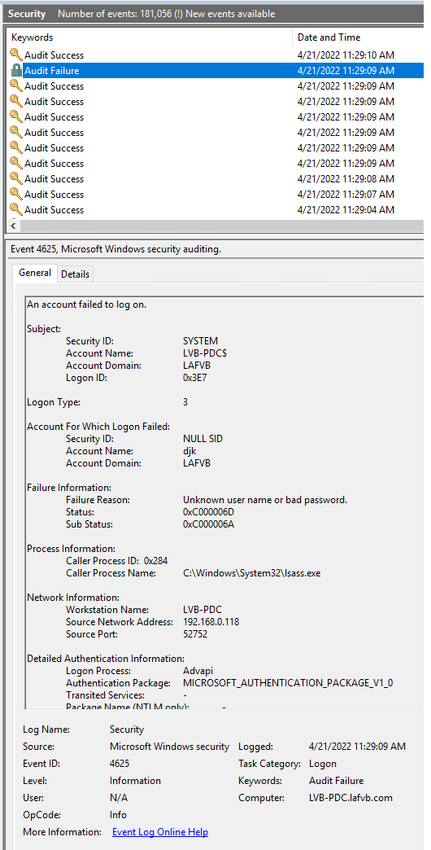
Task: Open the General tab
Action: click(x=35, y=274)
